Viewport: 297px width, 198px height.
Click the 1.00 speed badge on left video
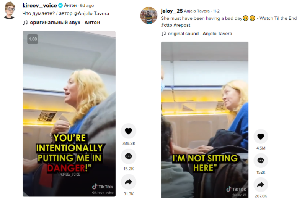point(33,39)
